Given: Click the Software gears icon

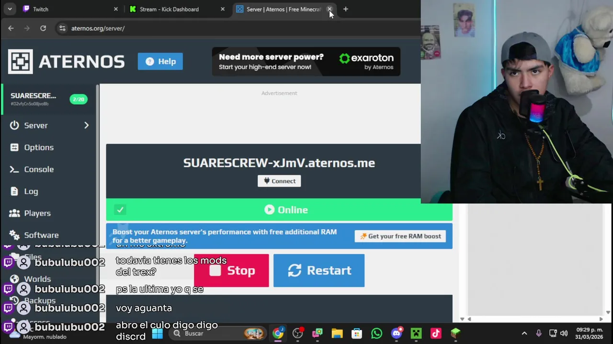Looking at the screenshot, I should 14,235.
